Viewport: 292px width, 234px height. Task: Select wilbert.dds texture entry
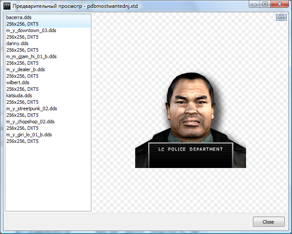(x=48, y=86)
